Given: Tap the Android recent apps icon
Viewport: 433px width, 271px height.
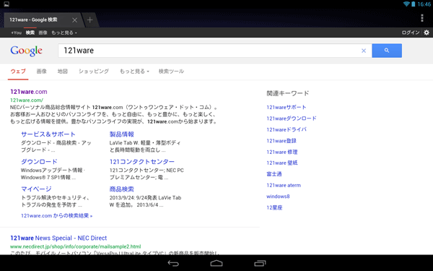Looking at the screenshot, I should [x=260, y=263].
